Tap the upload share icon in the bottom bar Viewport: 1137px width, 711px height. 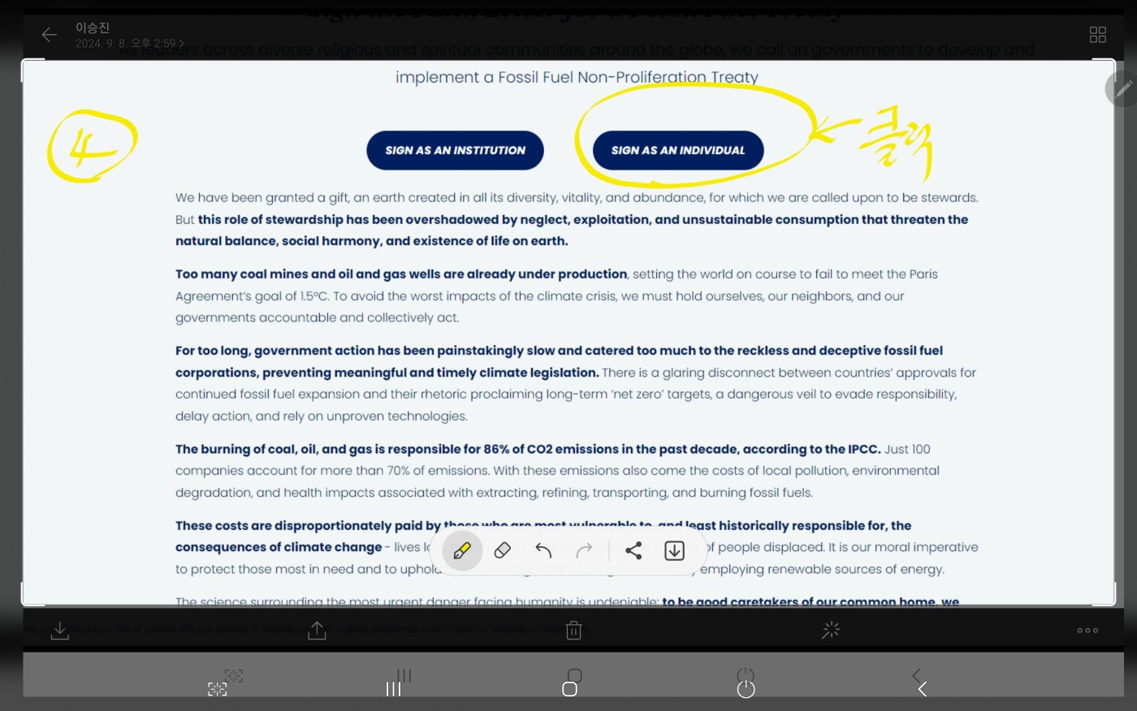point(317,631)
